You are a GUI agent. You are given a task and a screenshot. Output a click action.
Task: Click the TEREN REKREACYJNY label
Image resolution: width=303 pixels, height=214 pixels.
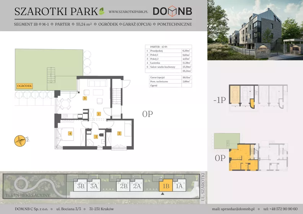pos(28,195)
